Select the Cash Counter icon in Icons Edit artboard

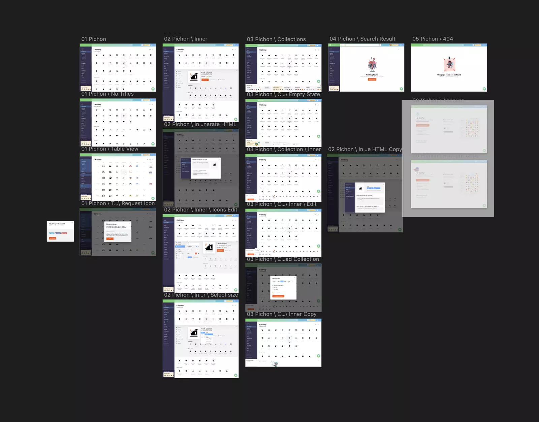(209, 248)
